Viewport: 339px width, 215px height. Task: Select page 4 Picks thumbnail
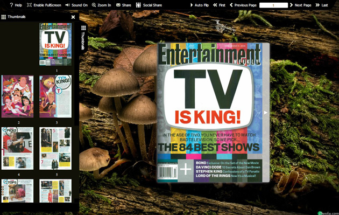[18, 148]
